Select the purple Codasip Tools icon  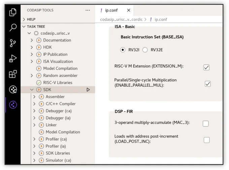[13, 105]
